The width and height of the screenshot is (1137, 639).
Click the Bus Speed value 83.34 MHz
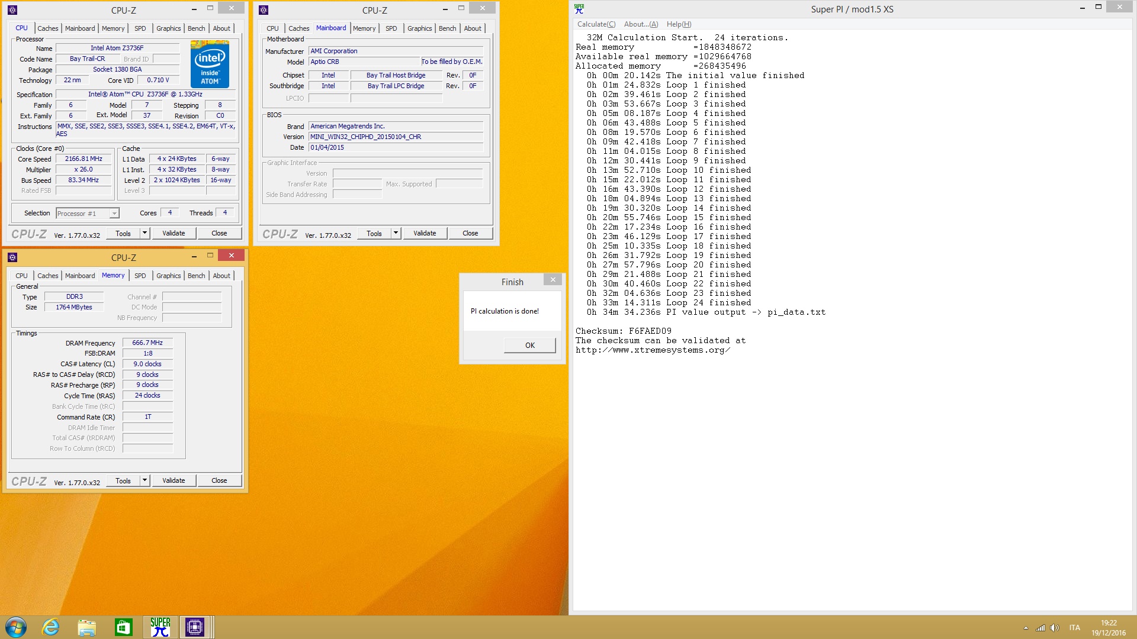(x=83, y=180)
